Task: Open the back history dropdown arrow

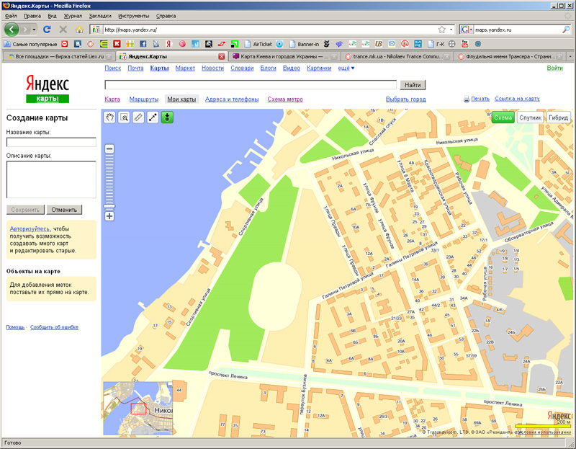Action: (34, 30)
